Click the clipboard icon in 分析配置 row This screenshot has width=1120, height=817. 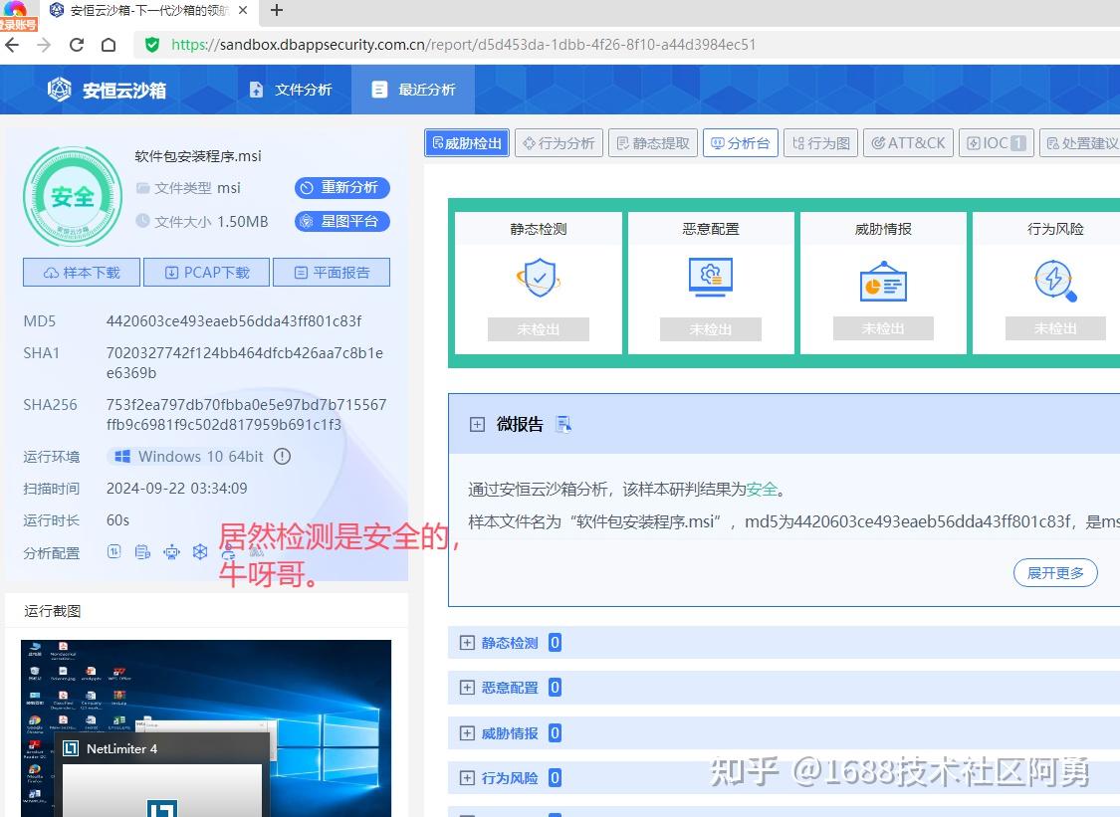142,552
